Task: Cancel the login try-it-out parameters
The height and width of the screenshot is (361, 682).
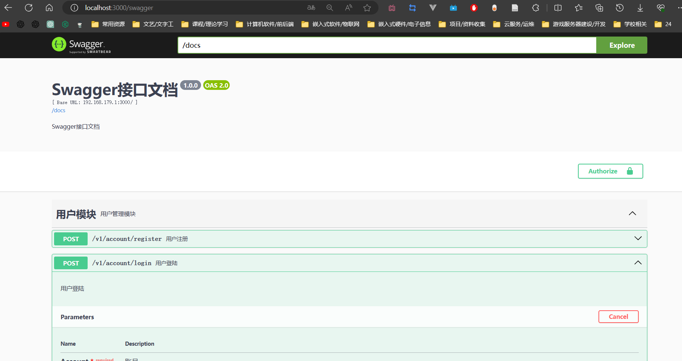Action: (x=618, y=317)
